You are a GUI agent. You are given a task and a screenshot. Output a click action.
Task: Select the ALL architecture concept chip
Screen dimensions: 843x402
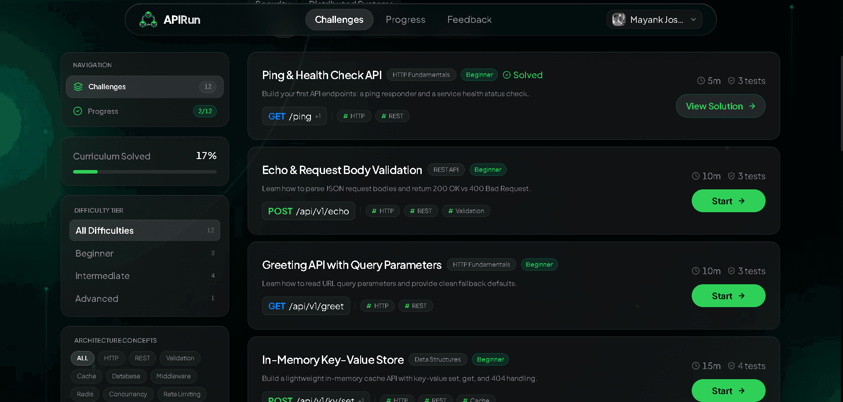pyautogui.click(x=83, y=358)
